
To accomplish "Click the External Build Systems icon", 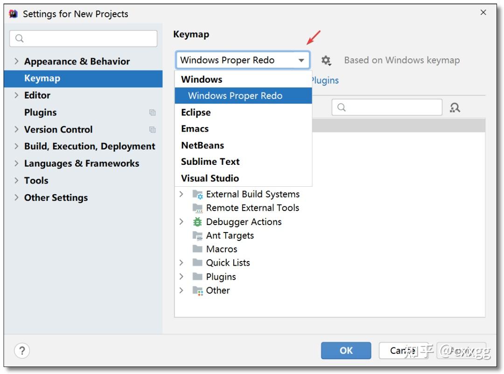I will click(x=198, y=194).
